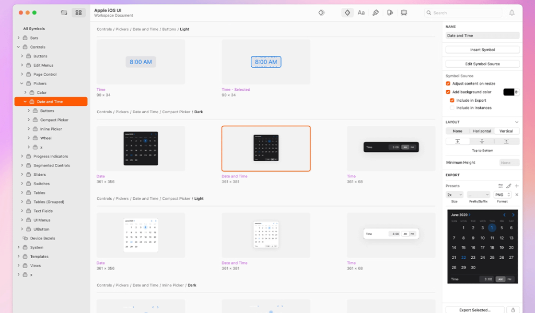Select the Bottom to Top alignment icon
Image resolution: width=535 pixels, height=313 pixels.
(506, 141)
